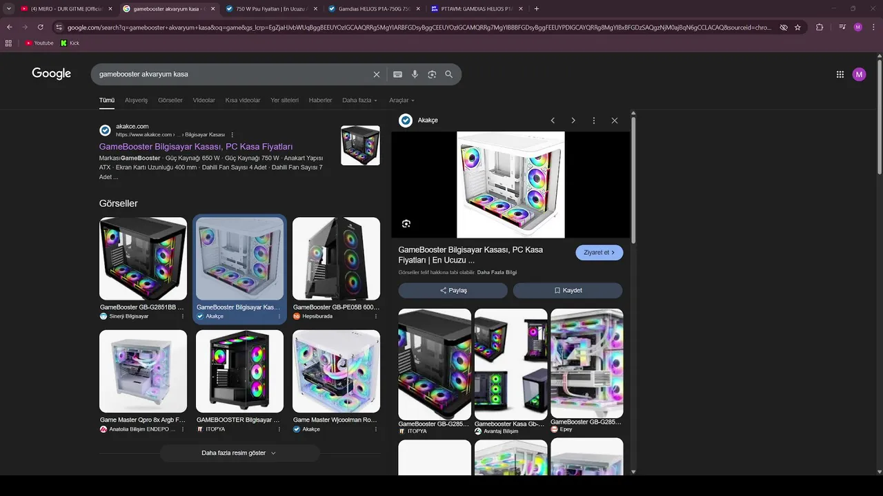Bookmark this page with the star

(797, 27)
